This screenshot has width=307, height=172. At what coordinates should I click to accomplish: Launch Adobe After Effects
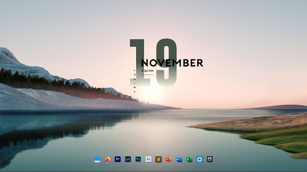(x=148, y=159)
